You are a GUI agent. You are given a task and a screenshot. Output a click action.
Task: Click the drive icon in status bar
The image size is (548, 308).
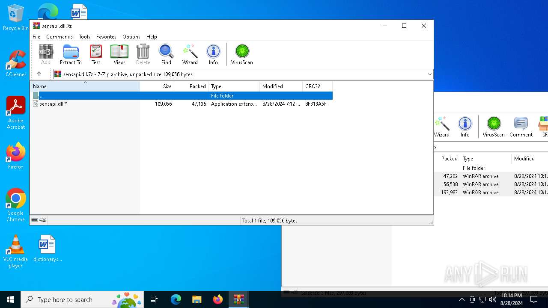pos(35,220)
